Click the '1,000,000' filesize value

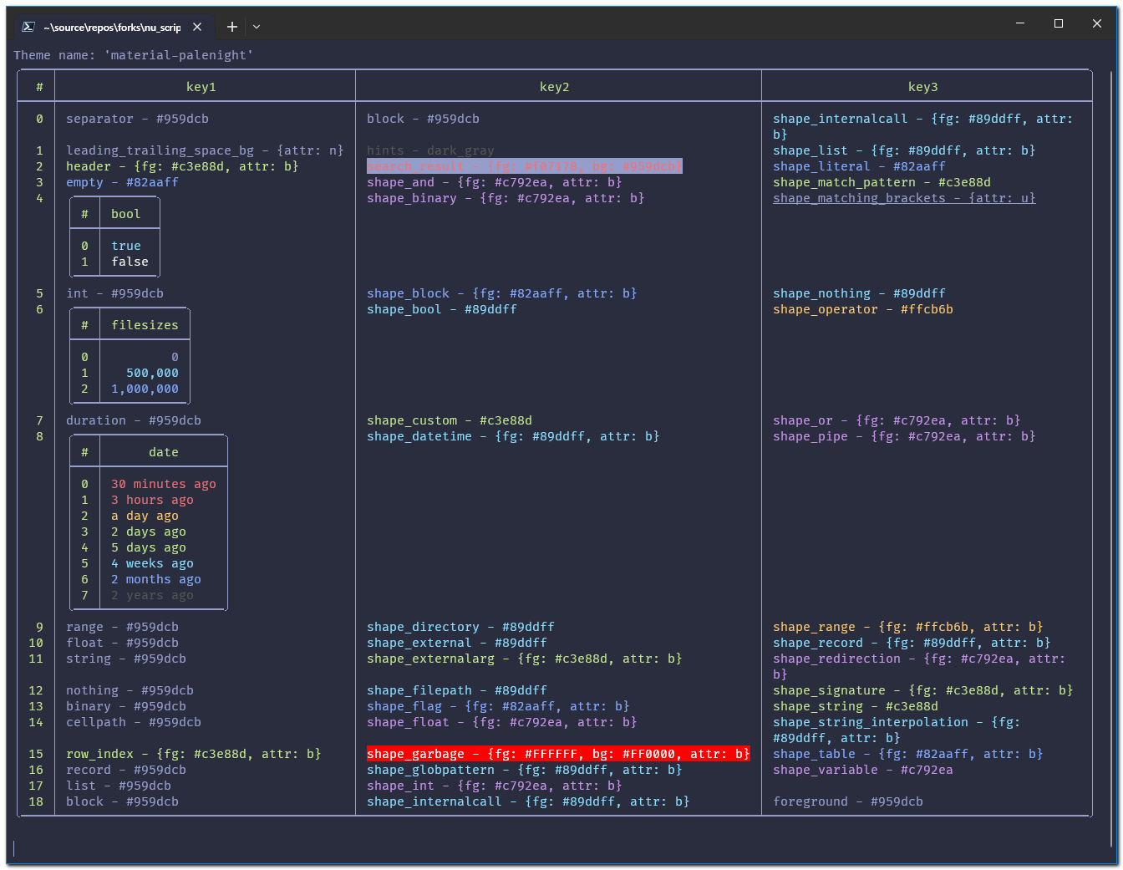coord(145,389)
